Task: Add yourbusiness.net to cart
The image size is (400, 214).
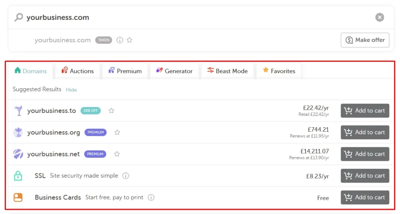Action: coord(365,154)
